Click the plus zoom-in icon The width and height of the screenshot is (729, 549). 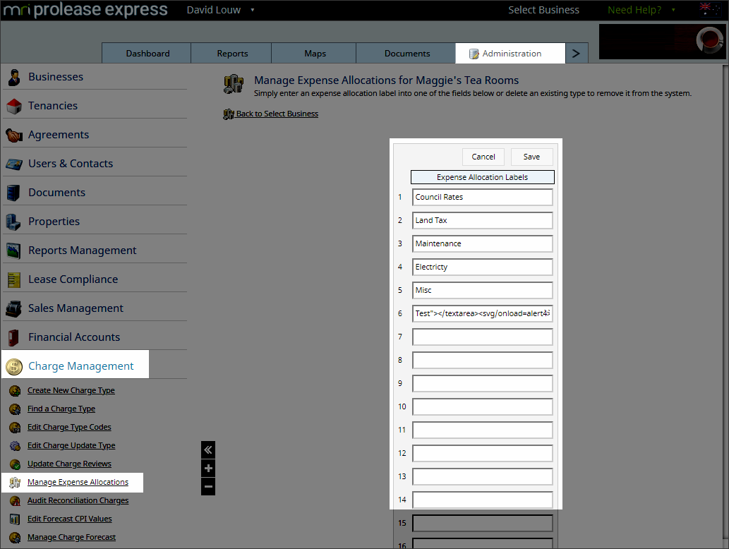click(208, 468)
